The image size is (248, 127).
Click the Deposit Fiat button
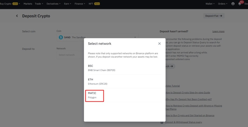[x=214, y=16]
